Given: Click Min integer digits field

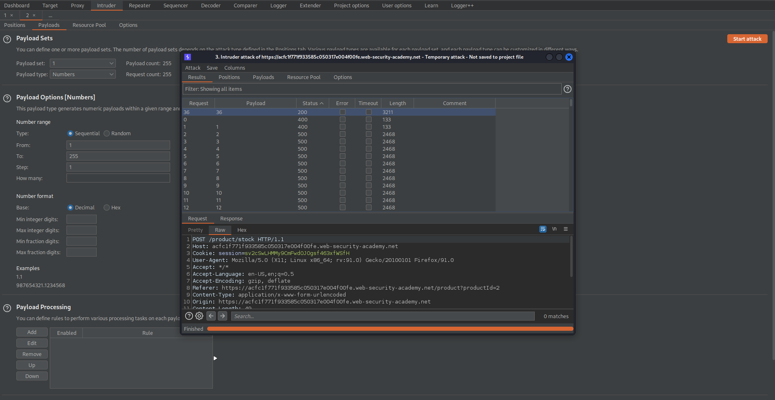Looking at the screenshot, I should pos(82,219).
